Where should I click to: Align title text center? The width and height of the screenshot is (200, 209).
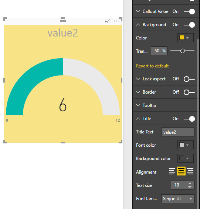[x=181, y=171]
